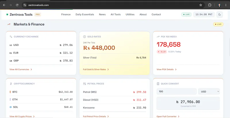
Task: Open the Daily Essentials menu
Action: 85,14
